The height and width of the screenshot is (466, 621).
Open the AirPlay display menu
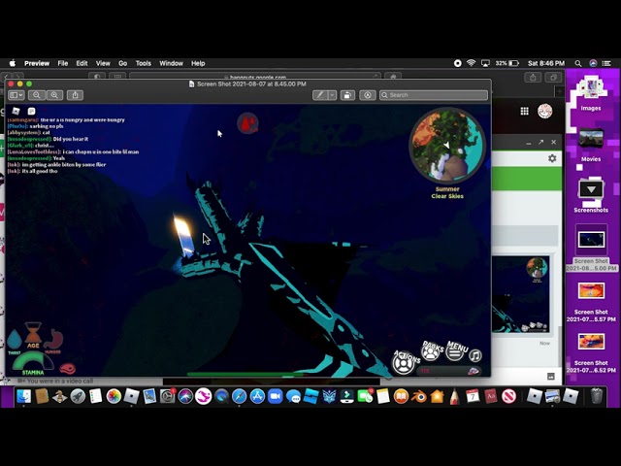point(485,63)
